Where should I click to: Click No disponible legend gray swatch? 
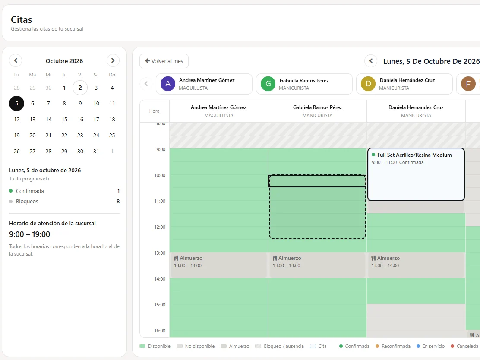point(180,346)
